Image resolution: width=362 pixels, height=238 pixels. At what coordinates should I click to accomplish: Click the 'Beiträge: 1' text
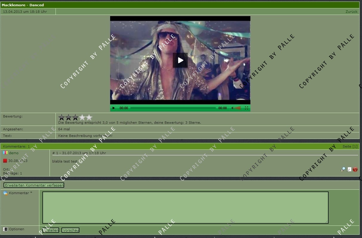coord(13,173)
